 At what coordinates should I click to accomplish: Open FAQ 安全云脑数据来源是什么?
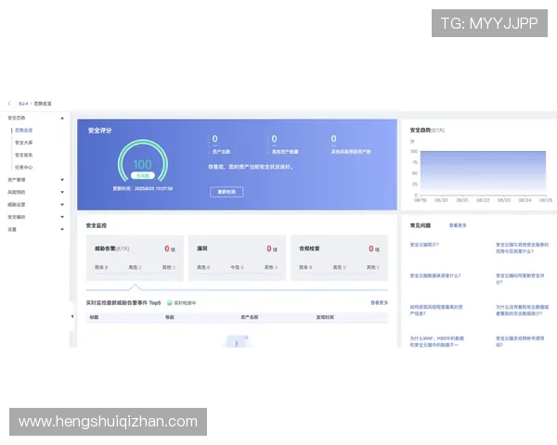[x=435, y=275]
